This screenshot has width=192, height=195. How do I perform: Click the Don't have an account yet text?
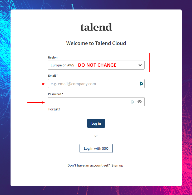tap(88, 165)
